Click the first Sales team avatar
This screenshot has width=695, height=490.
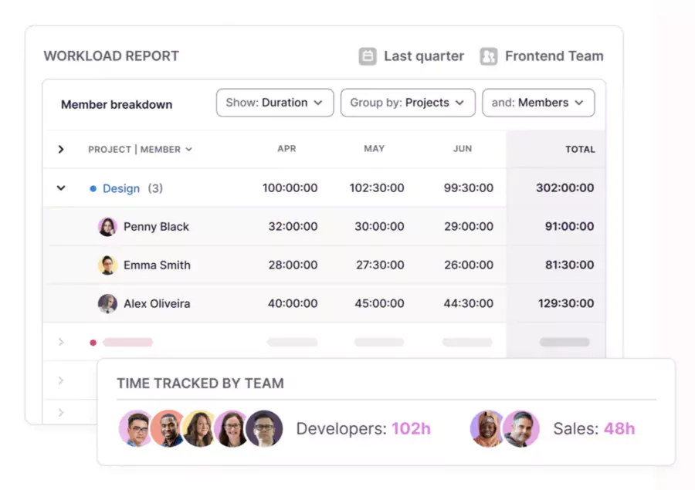click(487, 428)
